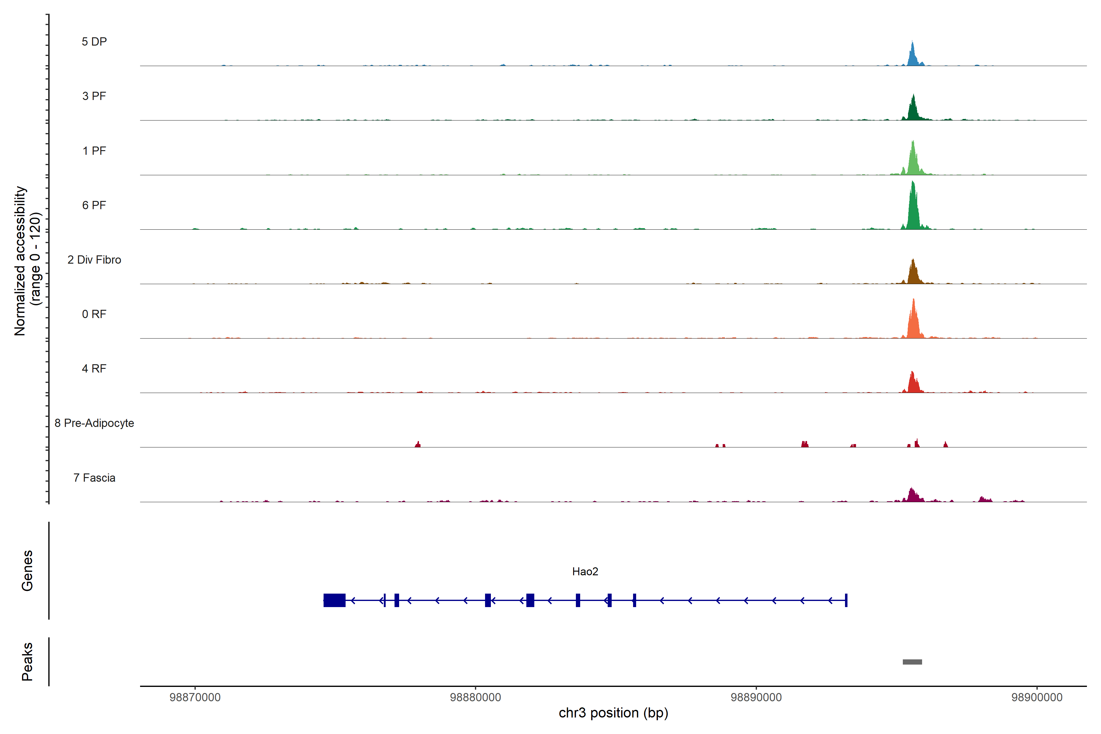Click the large leftmost Hao2 exon block
1101x734 pixels.
(334, 600)
